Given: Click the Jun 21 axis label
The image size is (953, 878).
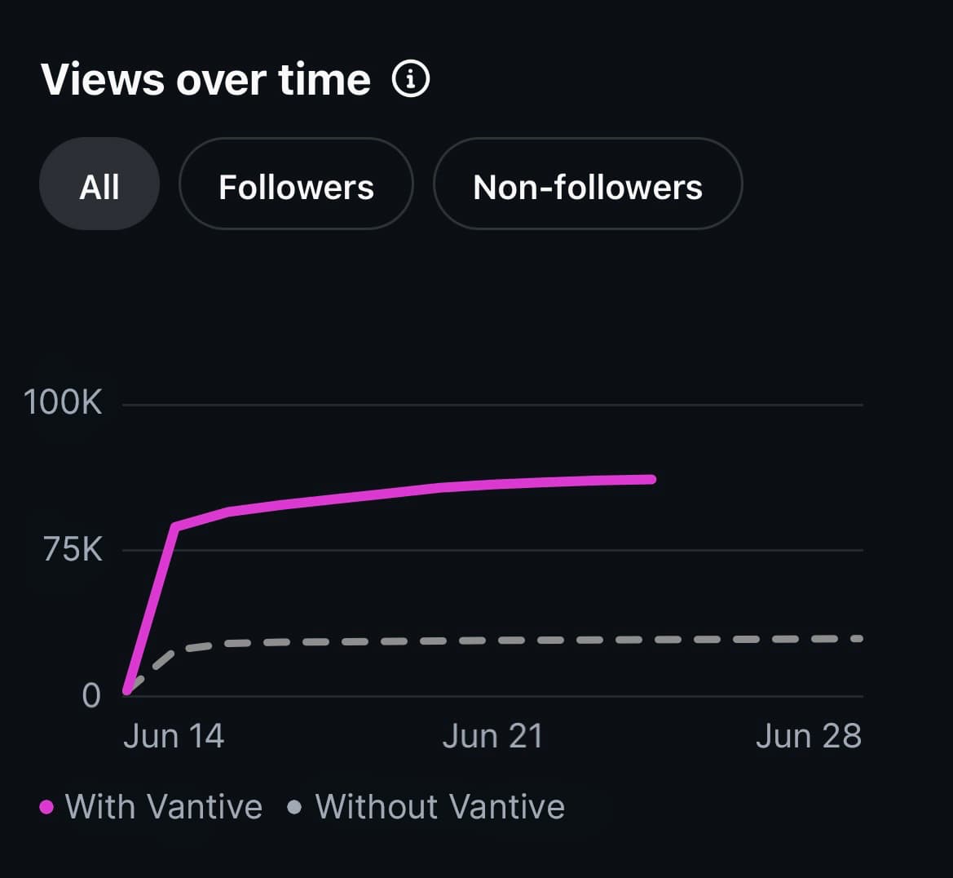Looking at the screenshot, I should pos(493,736).
